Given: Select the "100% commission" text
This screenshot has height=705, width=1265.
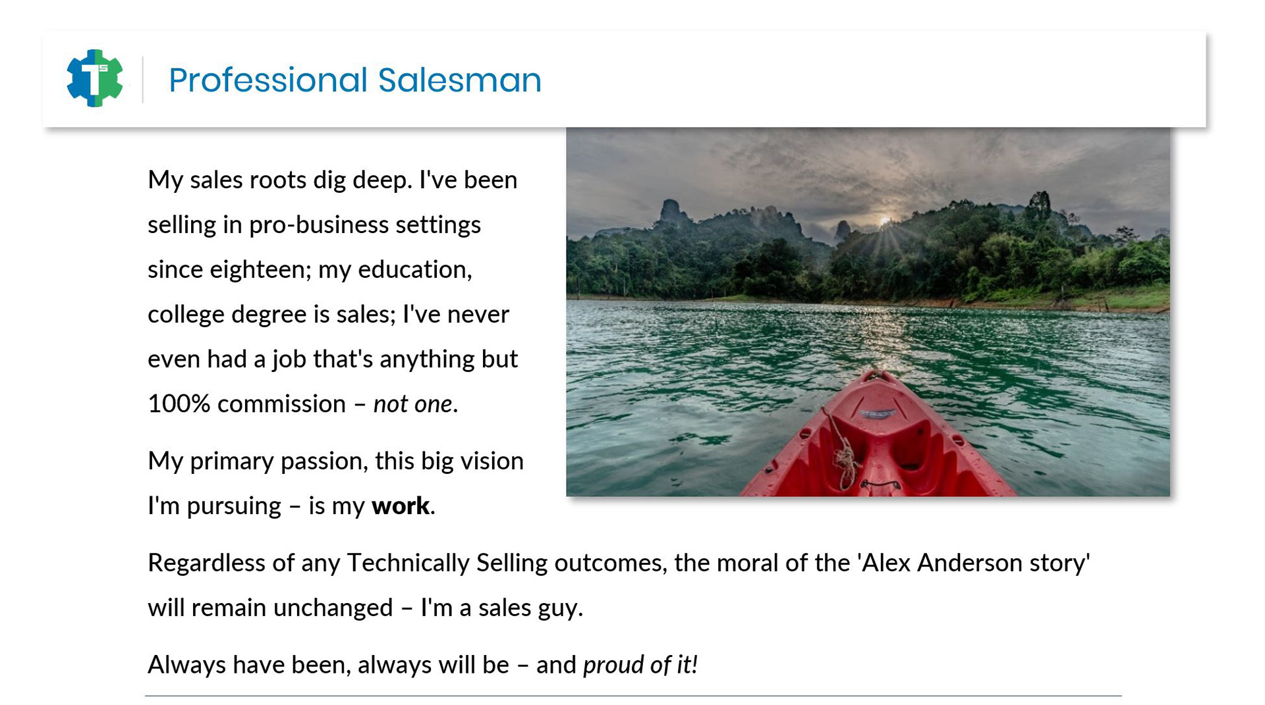Looking at the screenshot, I should click(246, 404).
